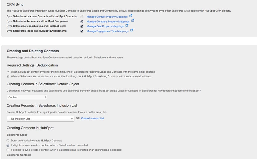Screen dimensions: 257x159
Task: Toggle HubSpot contact first sync deduplication checkbox
Action: [8, 72]
